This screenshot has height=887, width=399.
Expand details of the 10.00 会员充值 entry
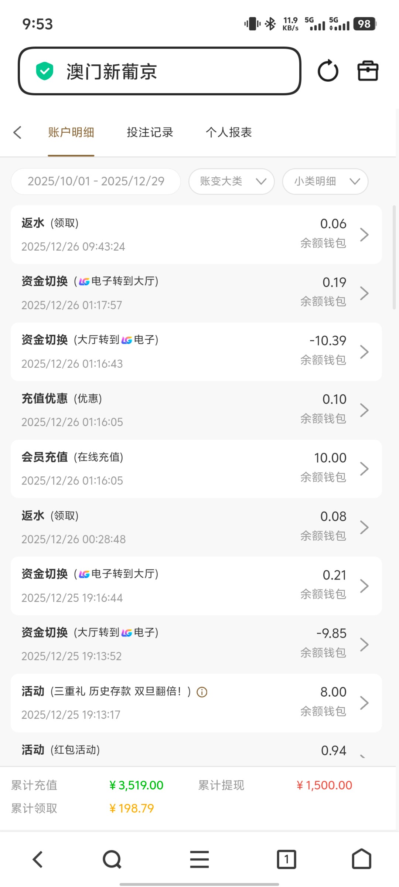click(196, 469)
